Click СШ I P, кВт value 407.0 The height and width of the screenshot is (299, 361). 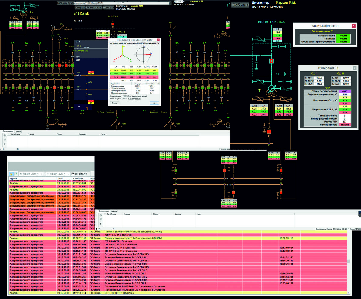click(x=319, y=78)
